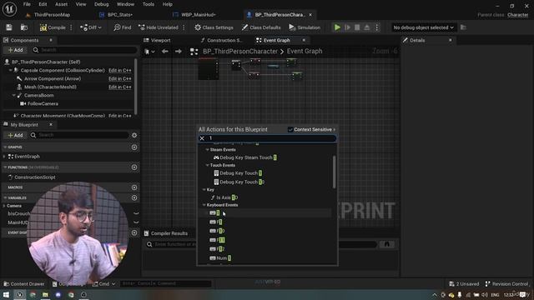534x300 pixels.
Task: Click the action list scrollbar
Action: [x=334, y=172]
